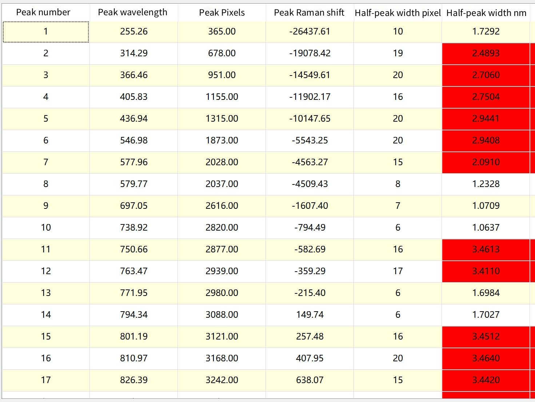This screenshot has width=535, height=402.
Task: Click the Peak Raman shift header
Action: pos(309,12)
